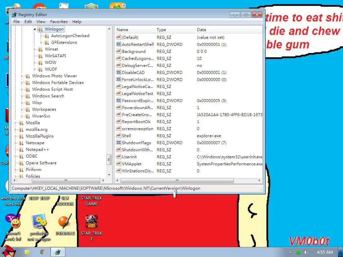Image resolution: width=343 pixels, height=257 pixels.
Task: Select the LegalNoticeText value name
Action: pos(137,94)
